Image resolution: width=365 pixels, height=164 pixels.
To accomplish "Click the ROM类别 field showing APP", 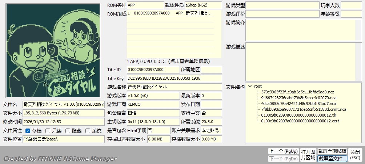I will [145, 5].
